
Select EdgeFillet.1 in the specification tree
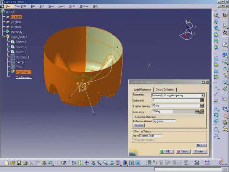coord(23,72)
